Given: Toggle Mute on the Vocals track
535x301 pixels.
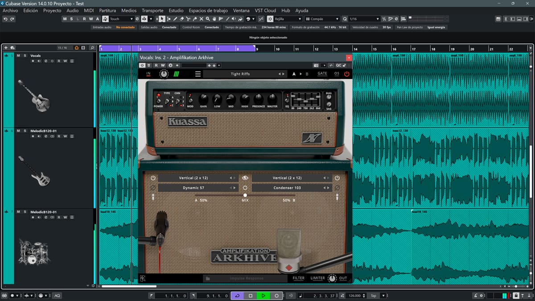Looking at the screenshot, I should coord(18,56).
